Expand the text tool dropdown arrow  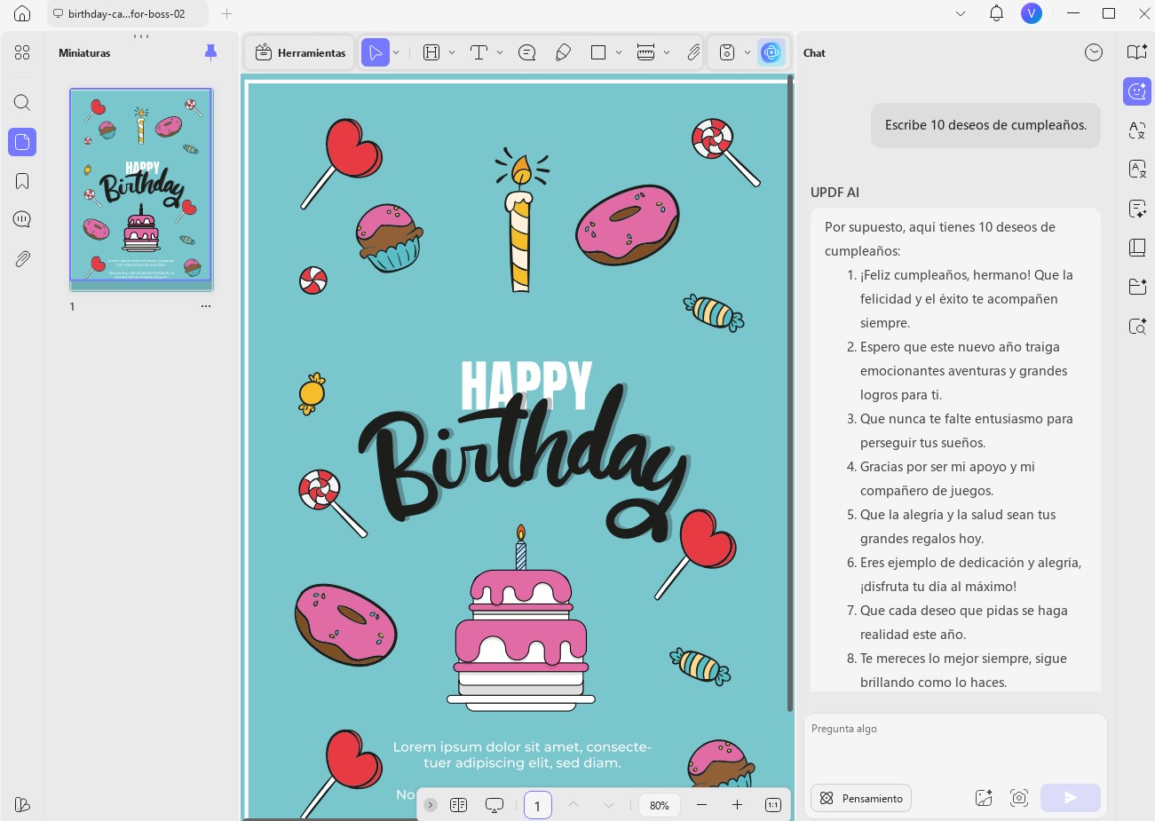click(500, 53)
